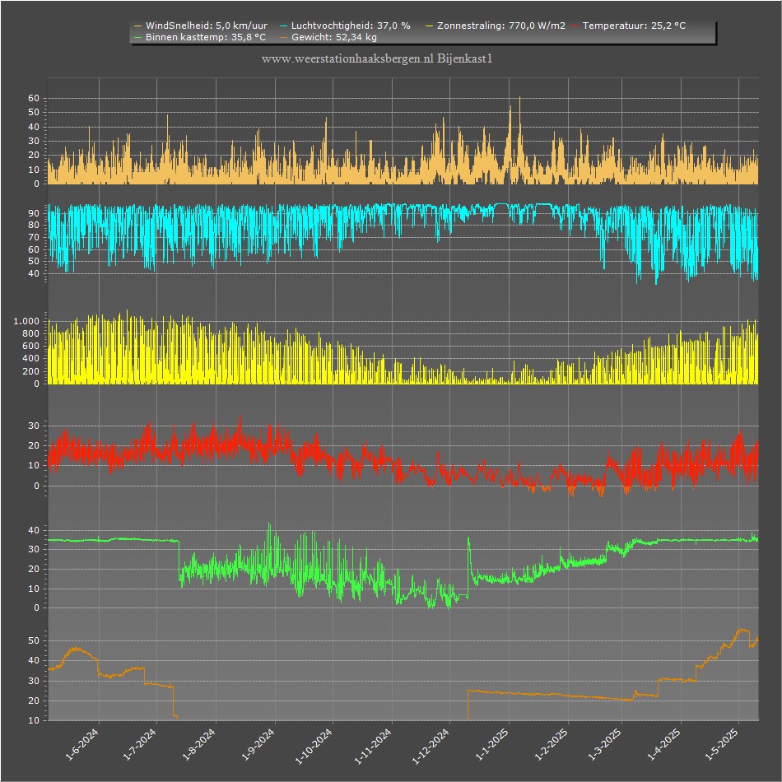This screenshot has width=782, height=782.
Task: Click the 1-4-2025 date axis label
Action: [663, 744]
